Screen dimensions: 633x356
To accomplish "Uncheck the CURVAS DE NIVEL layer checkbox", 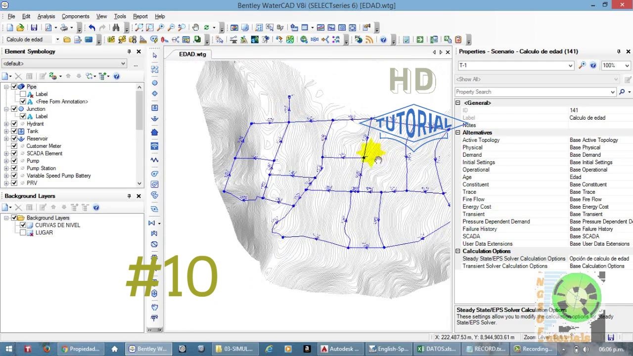I will click(x=23, y=225).
